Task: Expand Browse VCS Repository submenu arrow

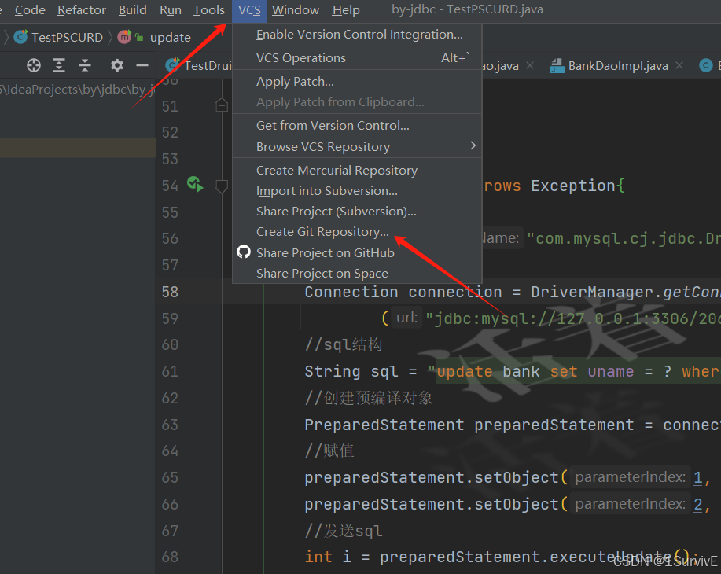Action: (473, 145)
